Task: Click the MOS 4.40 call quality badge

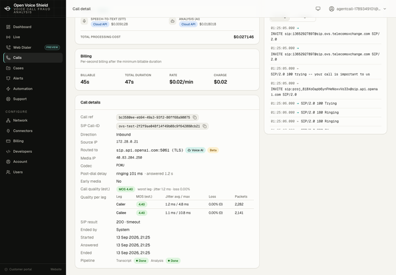Action: tap(126, 189)
